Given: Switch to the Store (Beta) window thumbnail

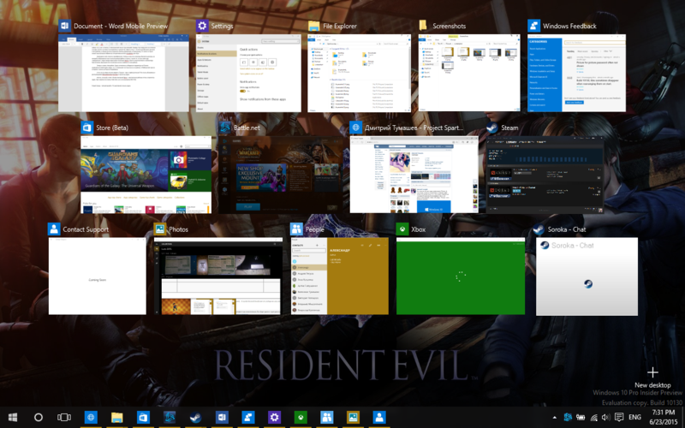Looking at the screenshot, I should tap(146, 175).
